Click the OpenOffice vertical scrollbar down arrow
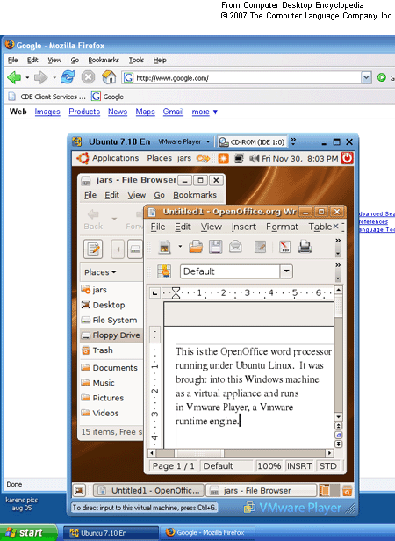 (339, 417)
